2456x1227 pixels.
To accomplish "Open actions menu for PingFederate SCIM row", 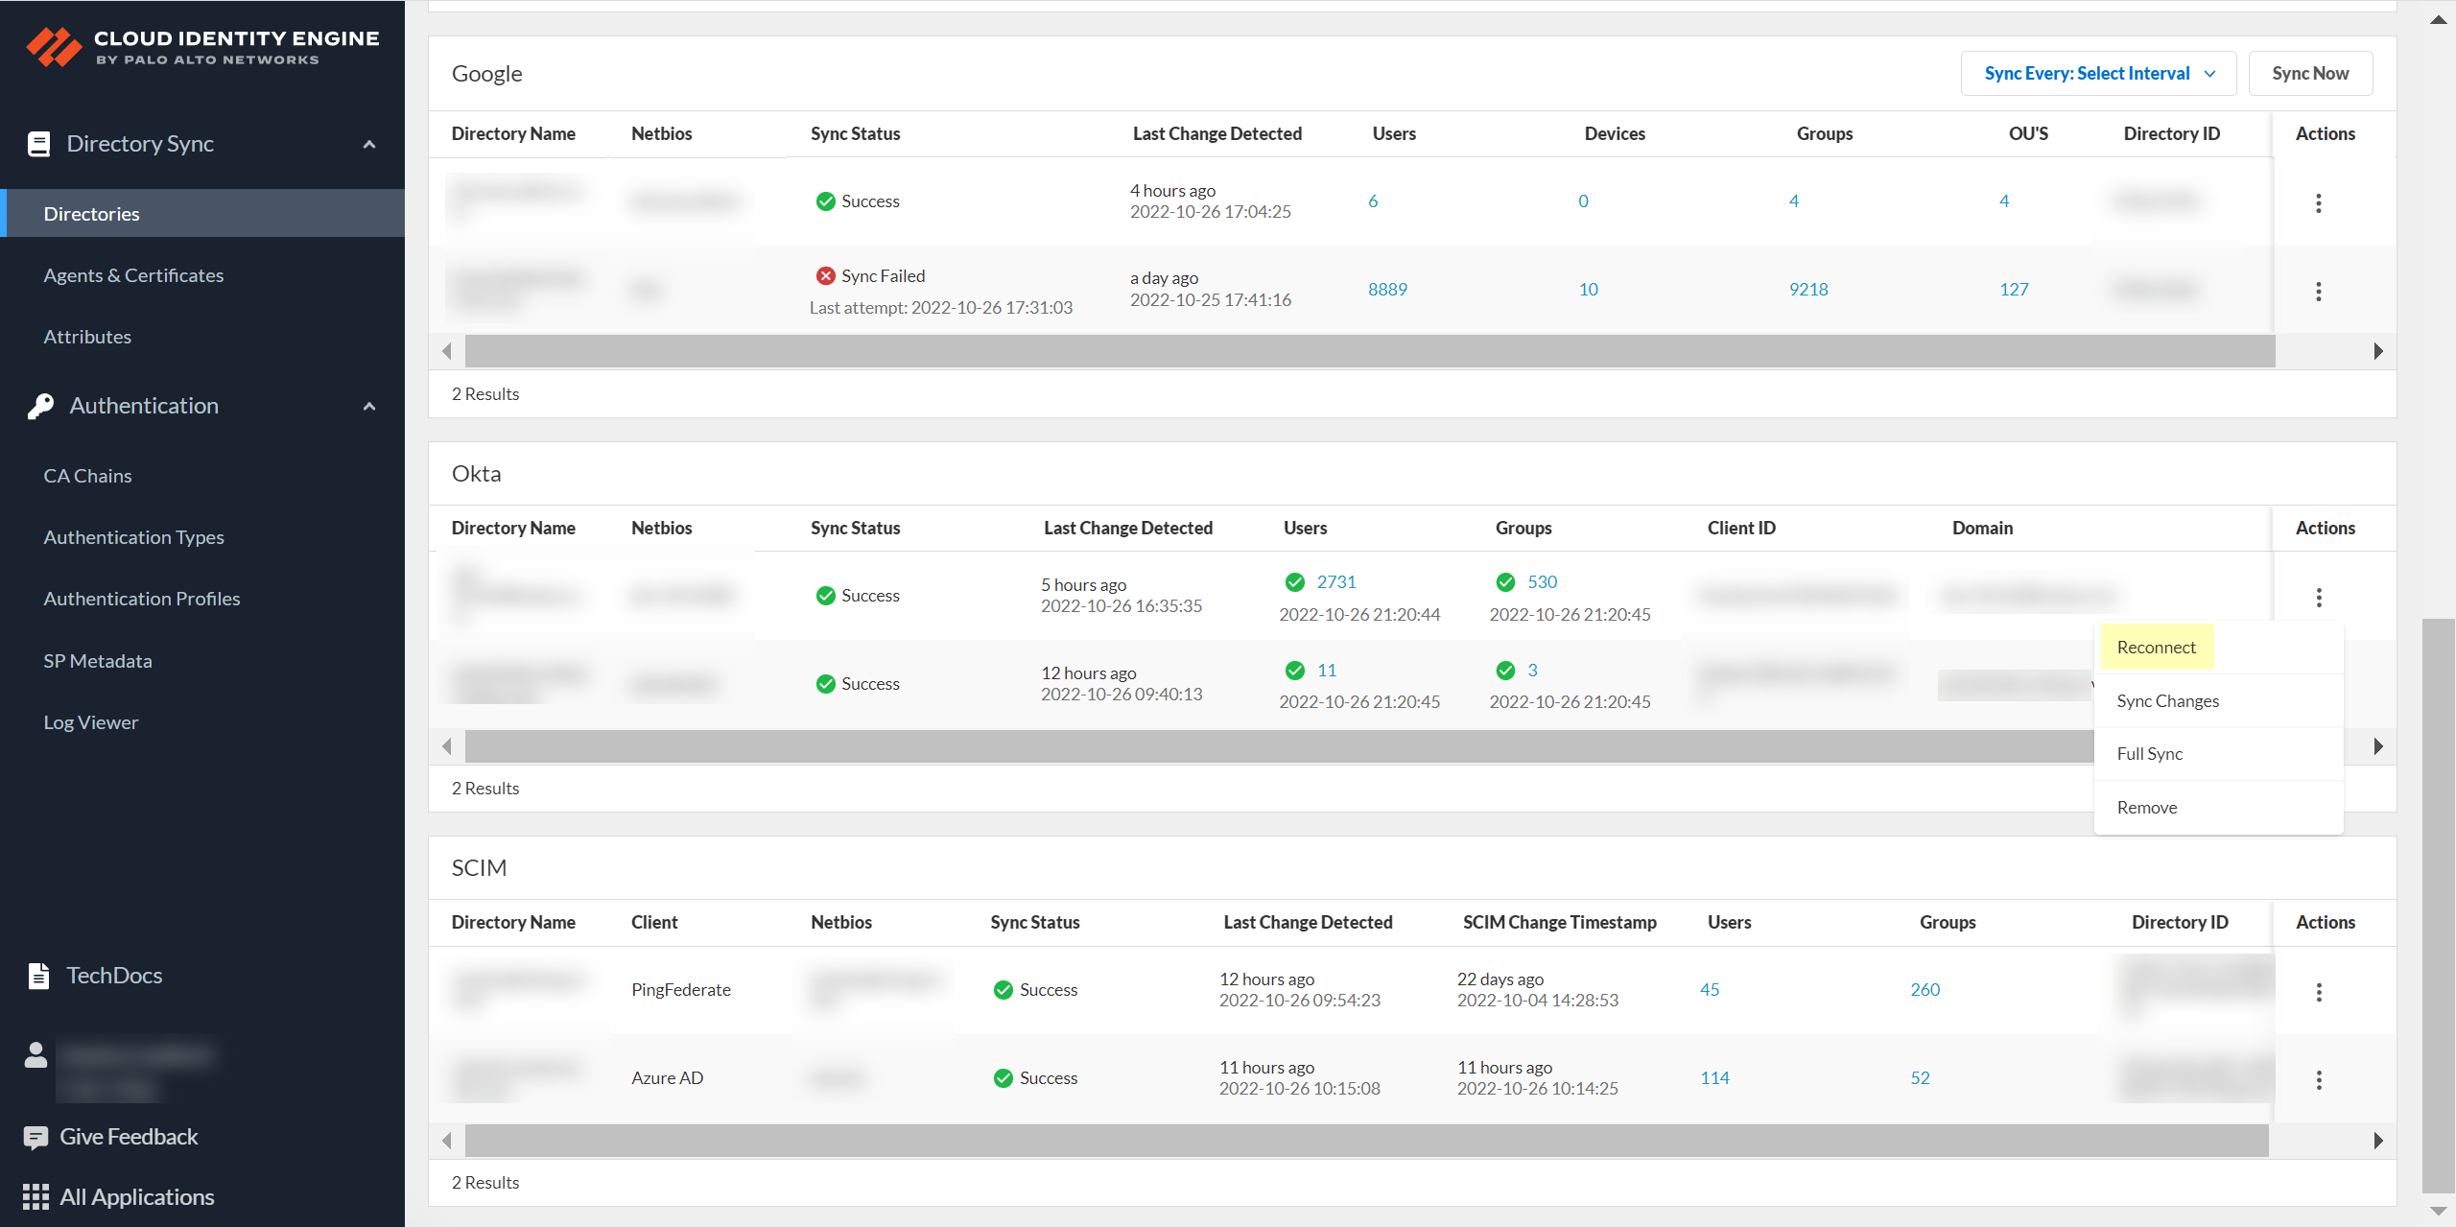I will 2319,992.
